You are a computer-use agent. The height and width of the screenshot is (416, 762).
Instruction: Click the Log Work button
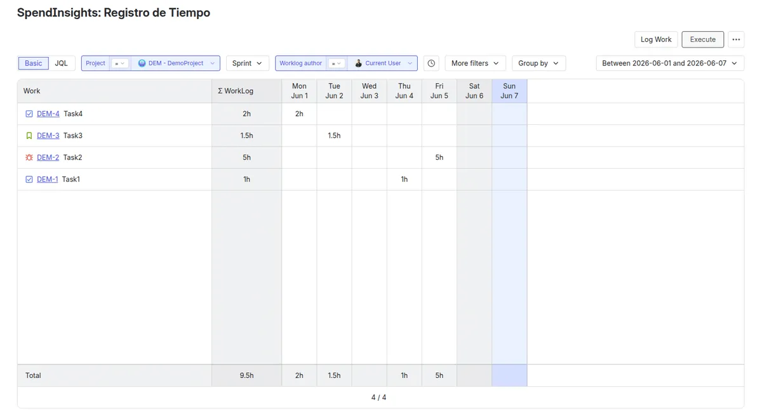click(656, 39)
